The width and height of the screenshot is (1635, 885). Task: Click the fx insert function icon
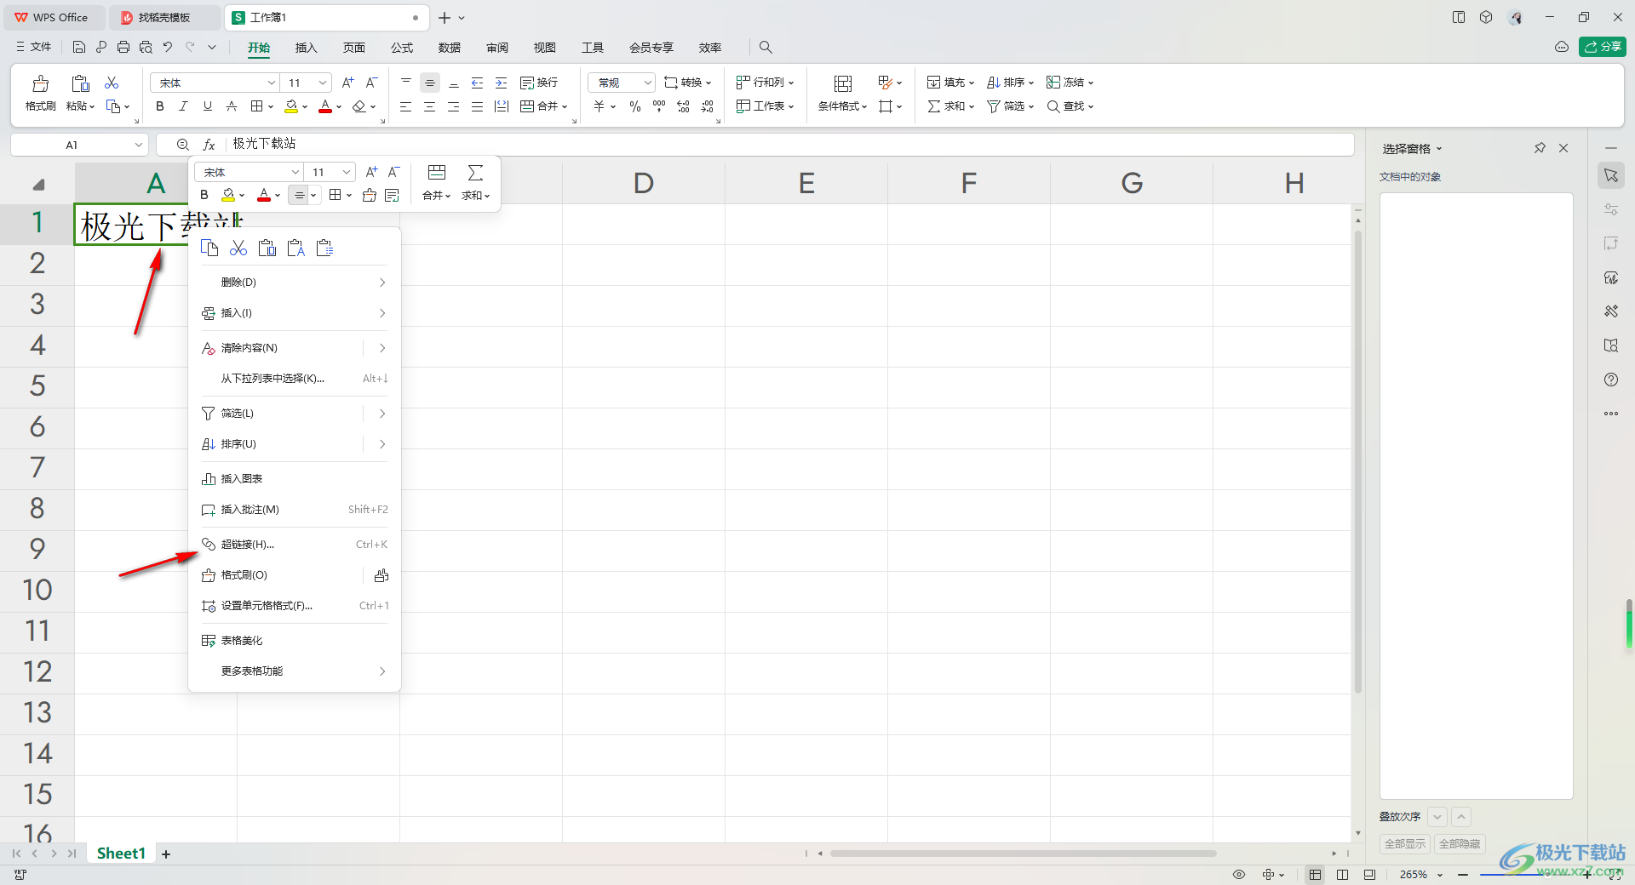(209, 145)
